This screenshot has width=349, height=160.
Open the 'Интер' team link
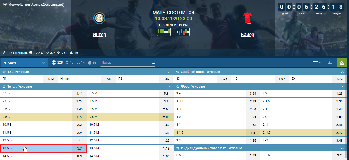99,35
